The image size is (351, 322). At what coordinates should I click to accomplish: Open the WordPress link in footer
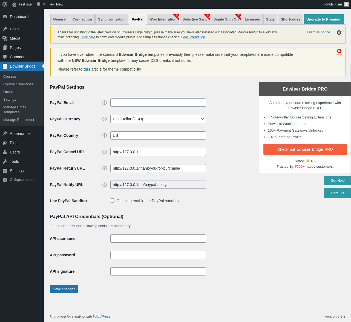[102, 317]
